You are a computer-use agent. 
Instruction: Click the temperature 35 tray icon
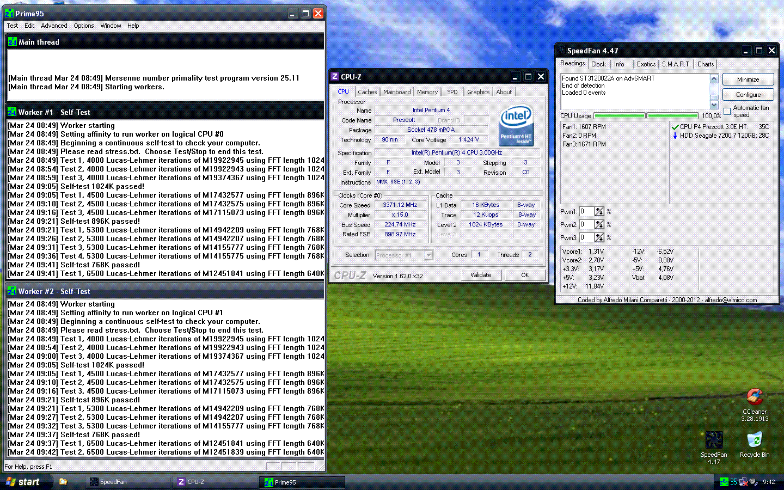tap(733, 482)
